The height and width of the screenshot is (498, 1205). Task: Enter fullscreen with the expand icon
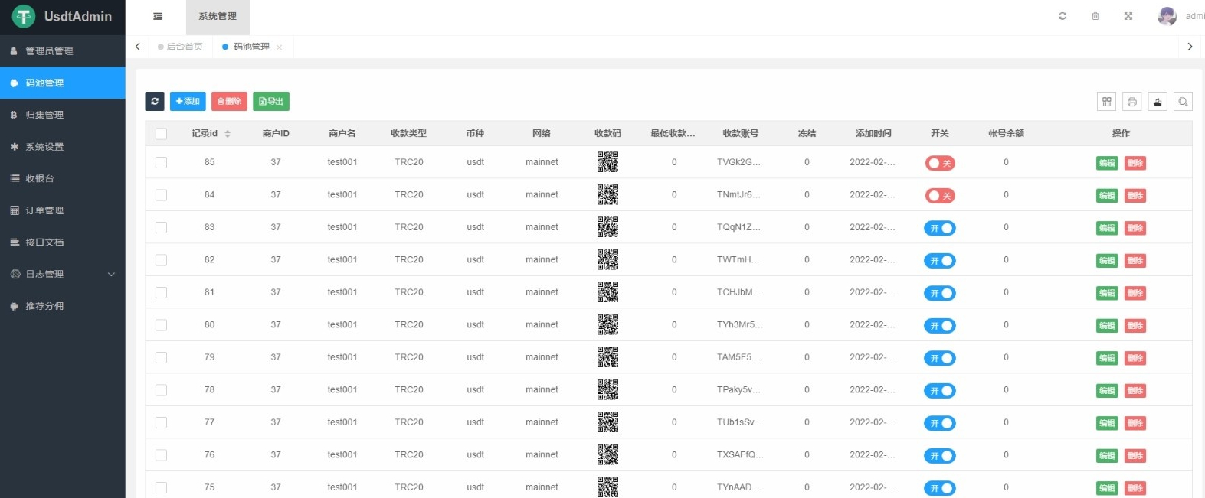click(1128, 16)
